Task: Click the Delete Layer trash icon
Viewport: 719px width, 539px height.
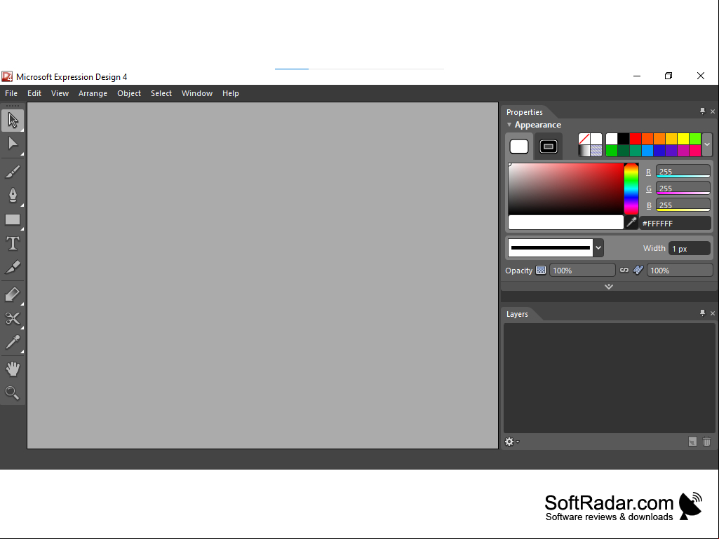Action: [x=706, y=442]
